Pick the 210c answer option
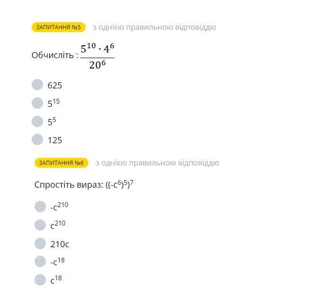Image resolution: width=325 pixels, height=294 pixels. [x=40, y=243]
